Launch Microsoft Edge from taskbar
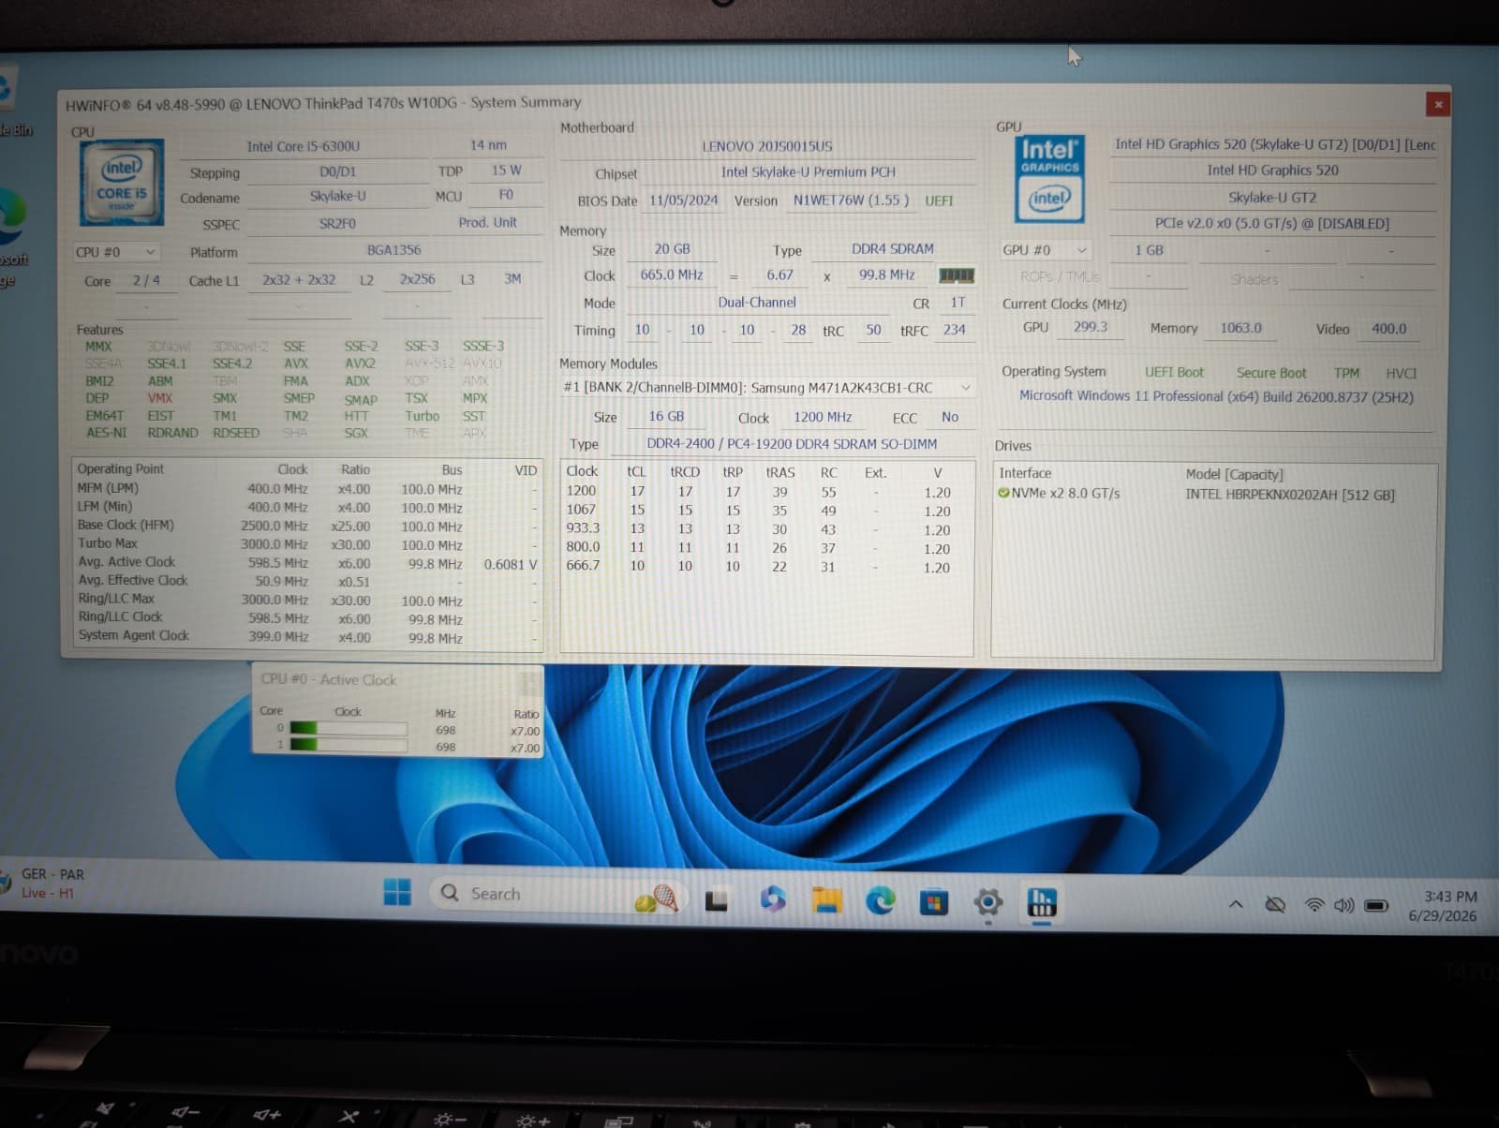 (x=880, y=900)
